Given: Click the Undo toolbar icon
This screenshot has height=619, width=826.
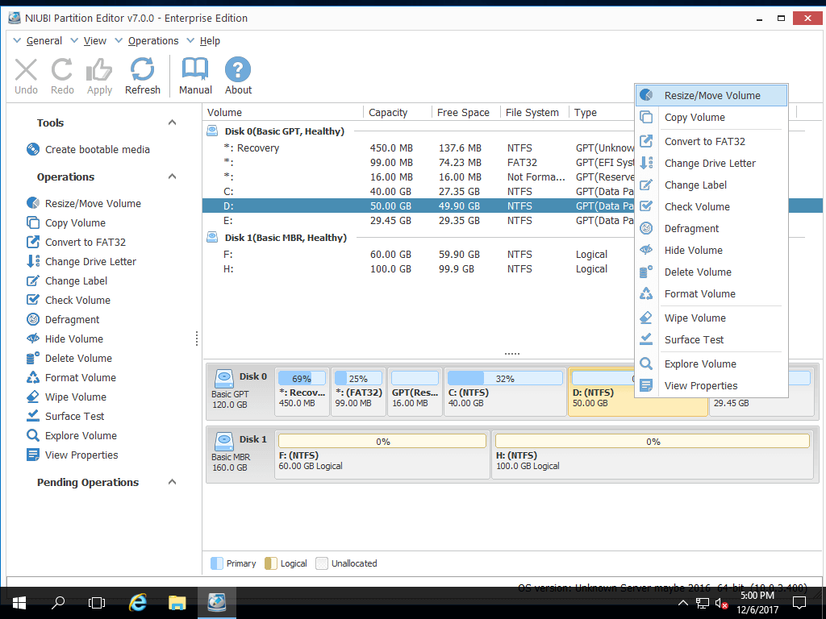Looking at the screenshot, I should (x=26, y=70).
